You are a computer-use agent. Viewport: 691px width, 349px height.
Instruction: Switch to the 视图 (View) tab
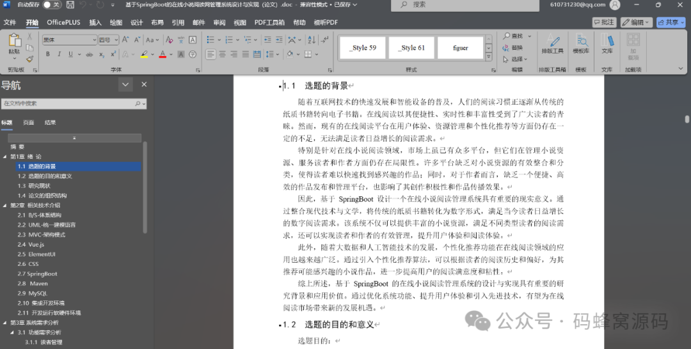tap(240, 22)
